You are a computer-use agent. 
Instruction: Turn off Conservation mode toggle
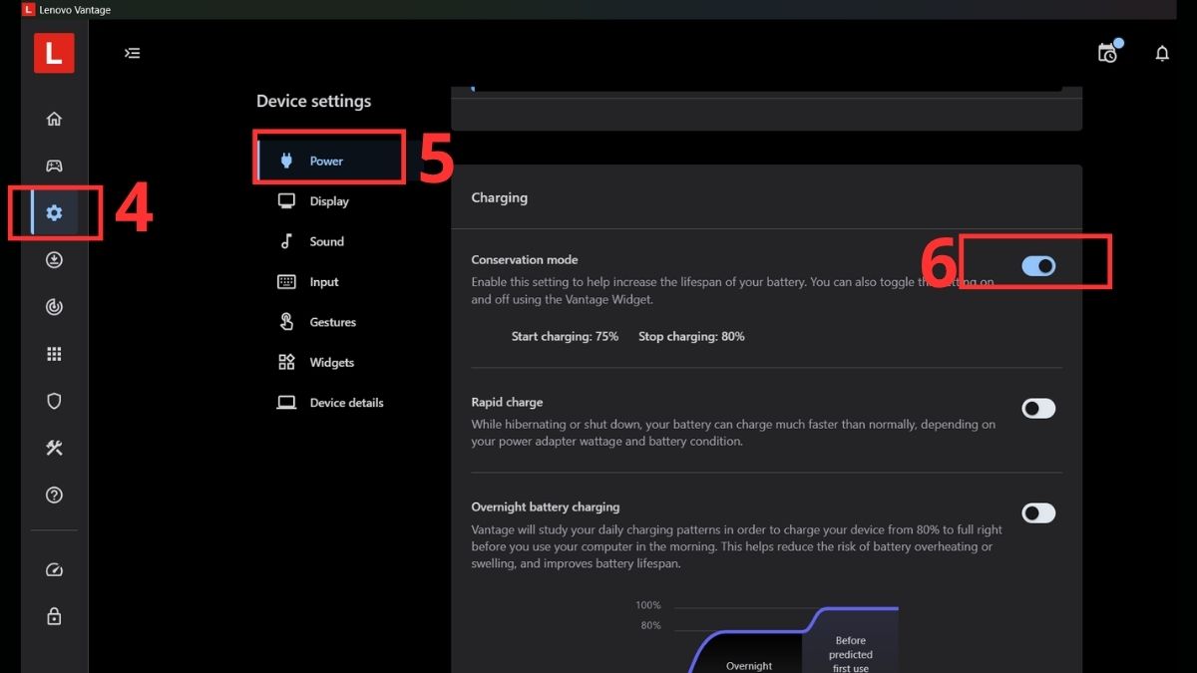click(1038, 266)
